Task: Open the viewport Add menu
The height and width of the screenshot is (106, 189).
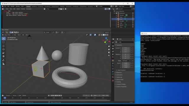Action: pyautogui.click(x=23, y=35)
